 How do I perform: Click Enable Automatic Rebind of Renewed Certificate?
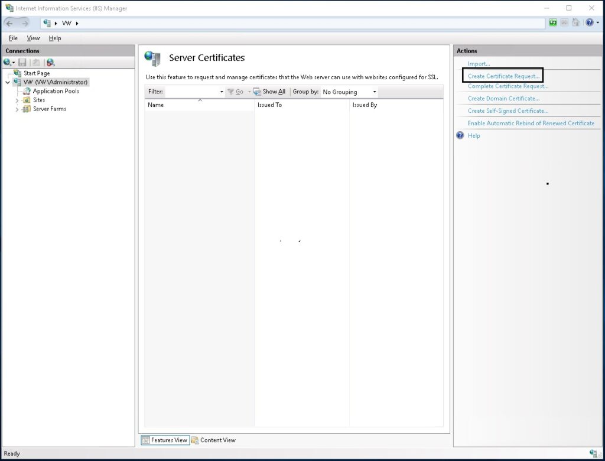[x=531, y=123]
